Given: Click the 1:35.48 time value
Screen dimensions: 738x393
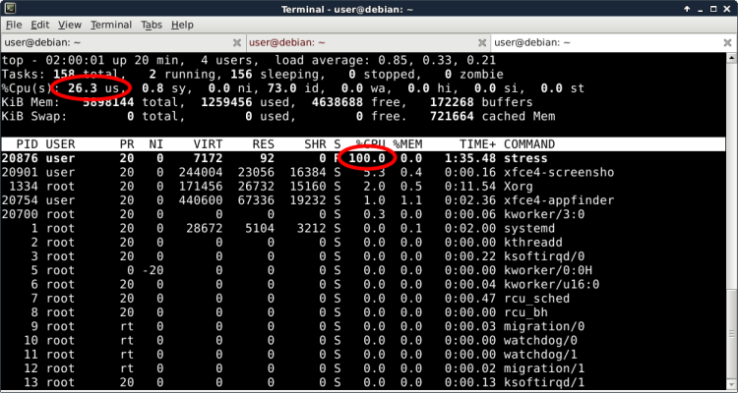Looking at the screenshot, I should 470,158.
